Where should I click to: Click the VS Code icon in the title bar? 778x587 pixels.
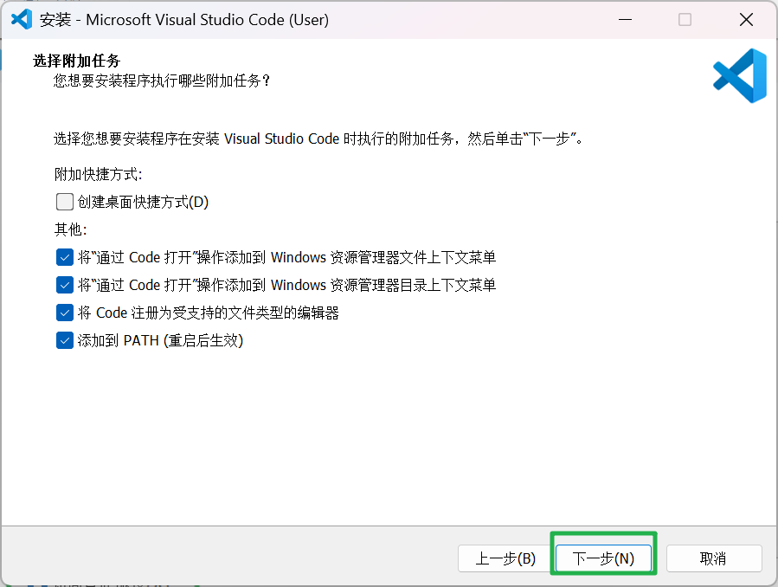pos(22,19)
